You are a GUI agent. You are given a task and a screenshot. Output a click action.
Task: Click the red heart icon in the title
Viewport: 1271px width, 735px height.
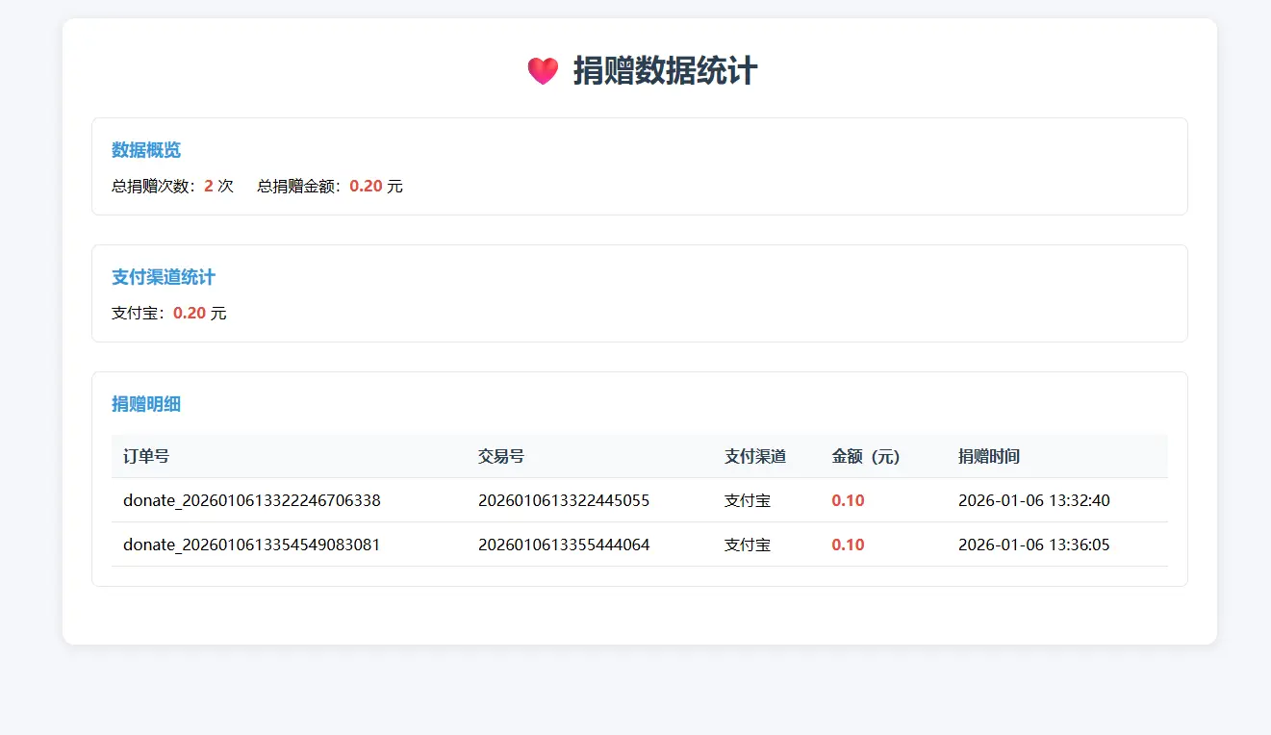pos(542,69)
